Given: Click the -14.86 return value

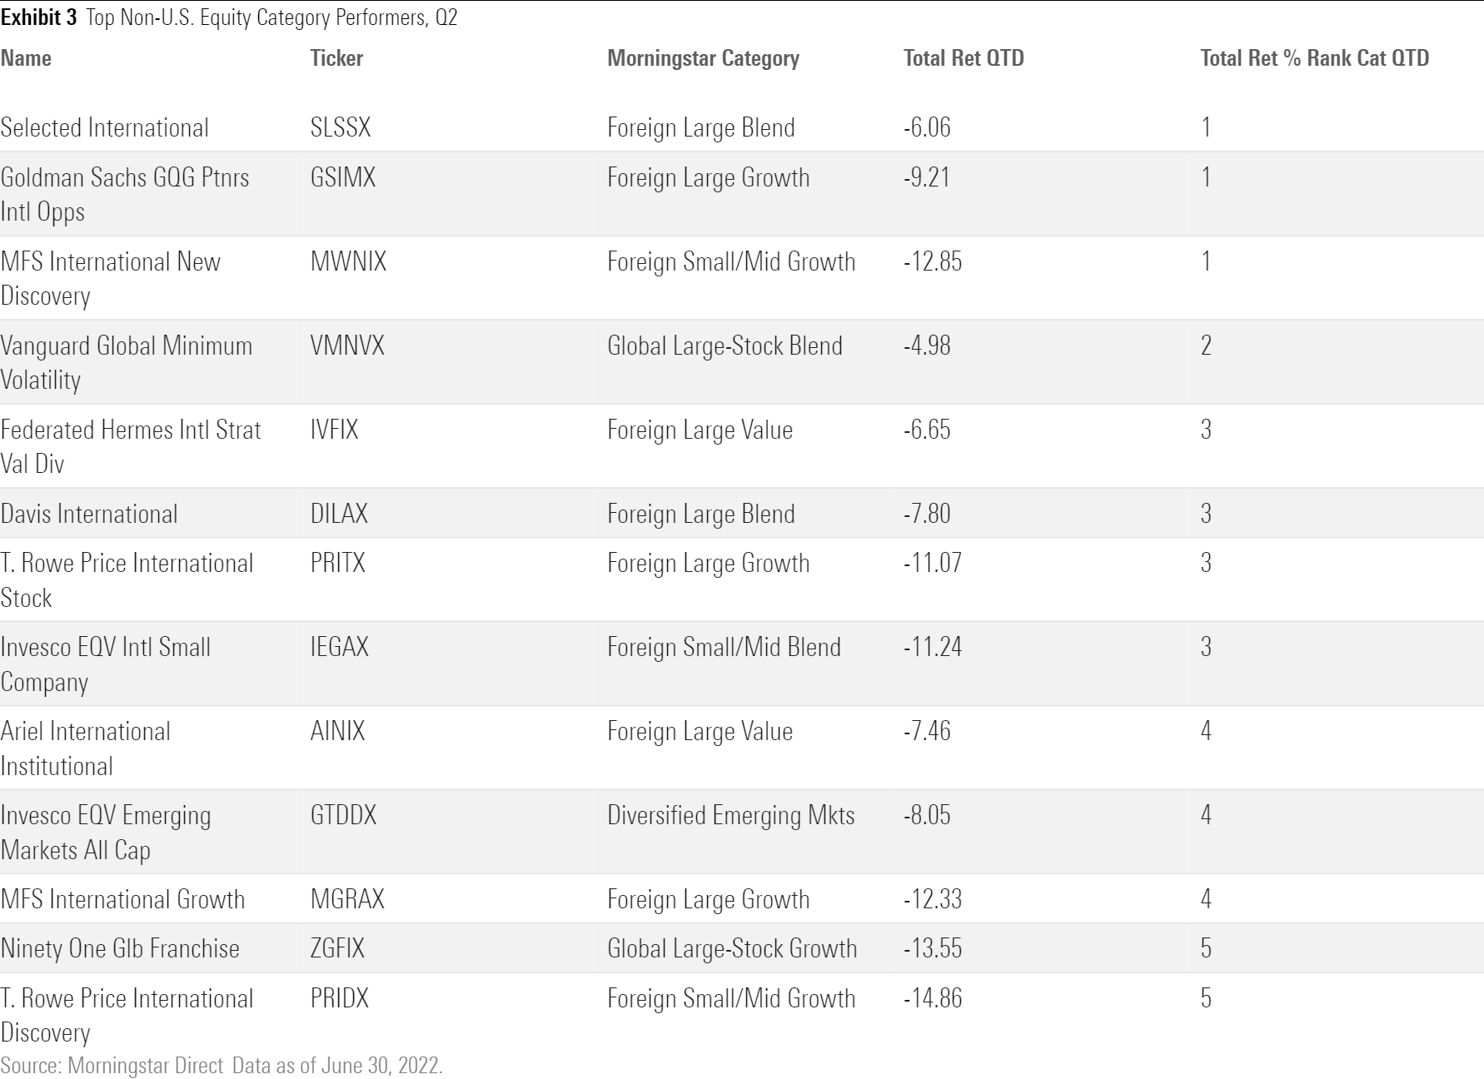Looking at the screenshot, I should click(933, 998).
